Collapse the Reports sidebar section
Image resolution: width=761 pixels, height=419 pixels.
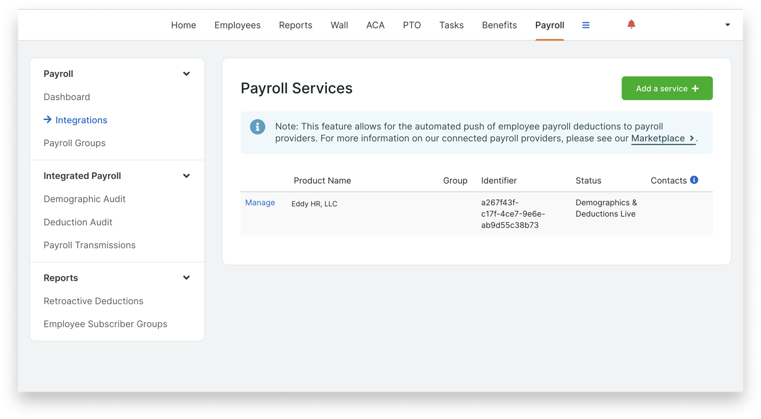(186, 277)
